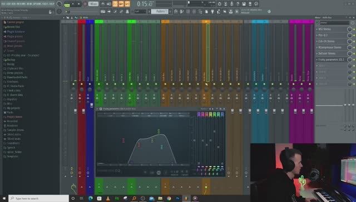Open the VIEW menu
356x202 pixels.
click(30, 4)
